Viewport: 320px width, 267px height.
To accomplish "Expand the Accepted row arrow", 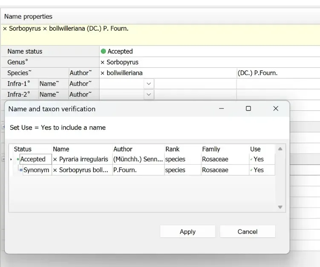I will 11,160.
